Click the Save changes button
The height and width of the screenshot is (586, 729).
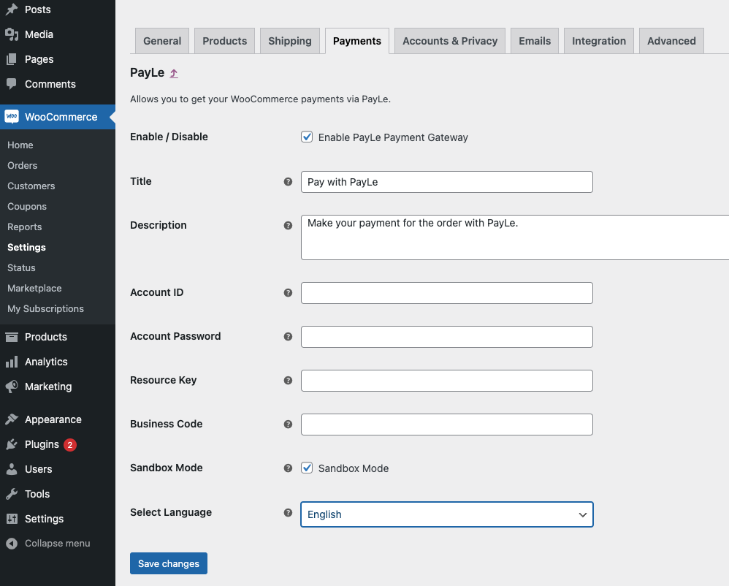click(169, 563)
